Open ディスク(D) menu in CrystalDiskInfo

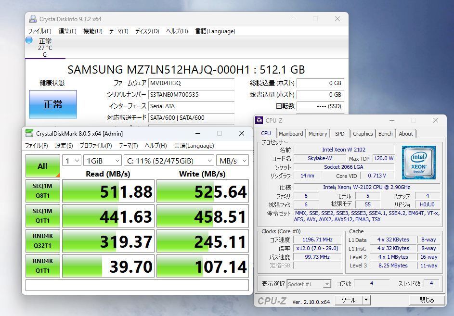[147, 31]
